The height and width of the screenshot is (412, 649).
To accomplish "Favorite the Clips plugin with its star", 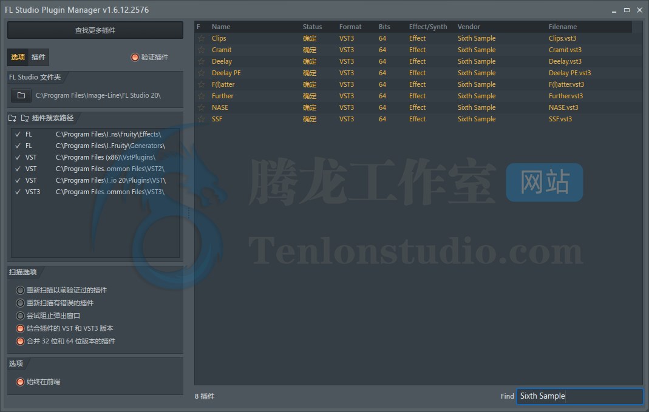I will click(x=201, y=38).
